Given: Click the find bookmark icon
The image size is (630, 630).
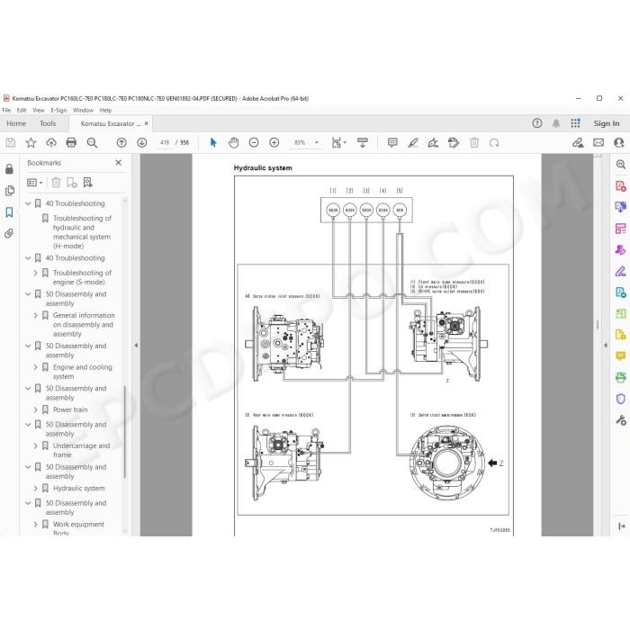Looking at the screenshot, I should (87, 183).
